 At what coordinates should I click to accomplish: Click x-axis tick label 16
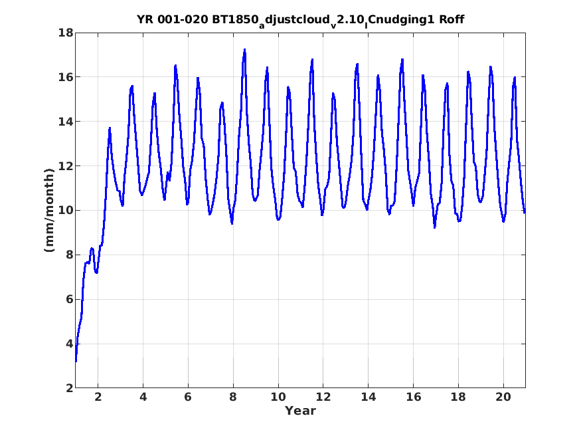[413, 397]
